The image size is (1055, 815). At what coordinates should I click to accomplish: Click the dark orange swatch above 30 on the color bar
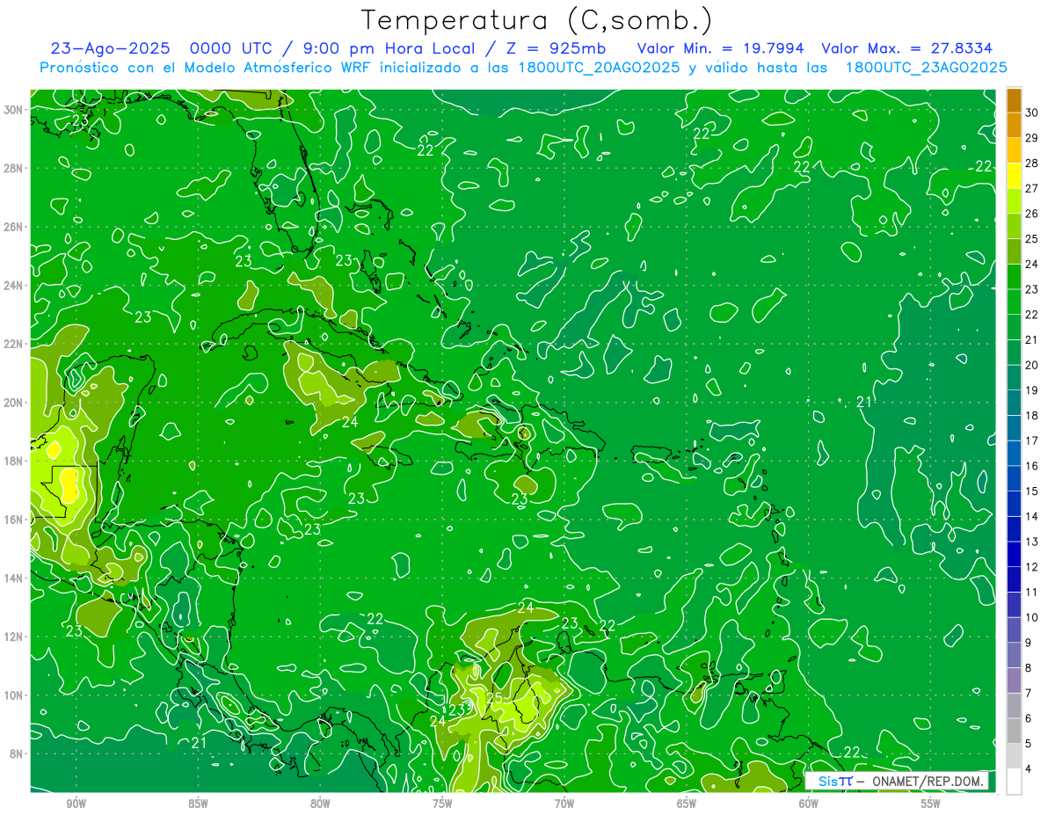(x=1014, y=100)
